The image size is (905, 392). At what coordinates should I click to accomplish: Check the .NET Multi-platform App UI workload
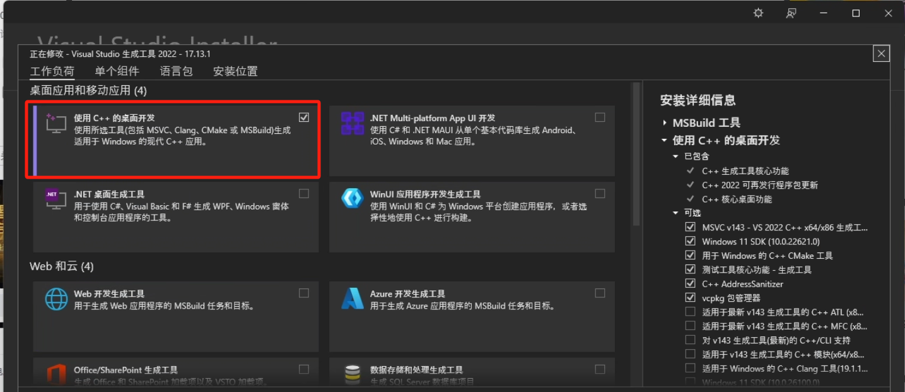click(x=600, y=117)
